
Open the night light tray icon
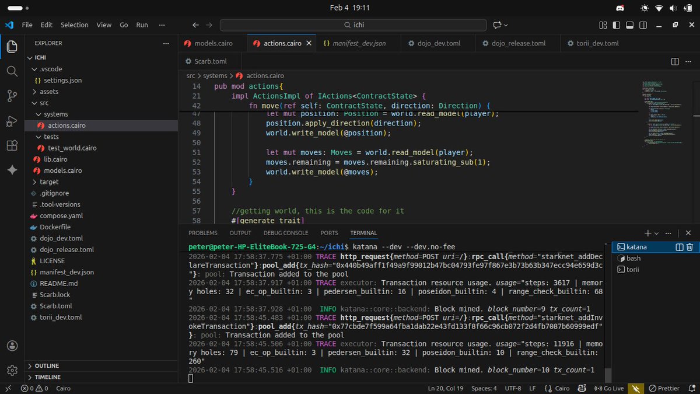tap(644, 8)
